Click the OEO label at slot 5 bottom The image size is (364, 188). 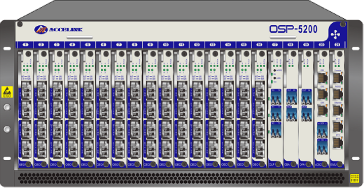click(84, 164)
